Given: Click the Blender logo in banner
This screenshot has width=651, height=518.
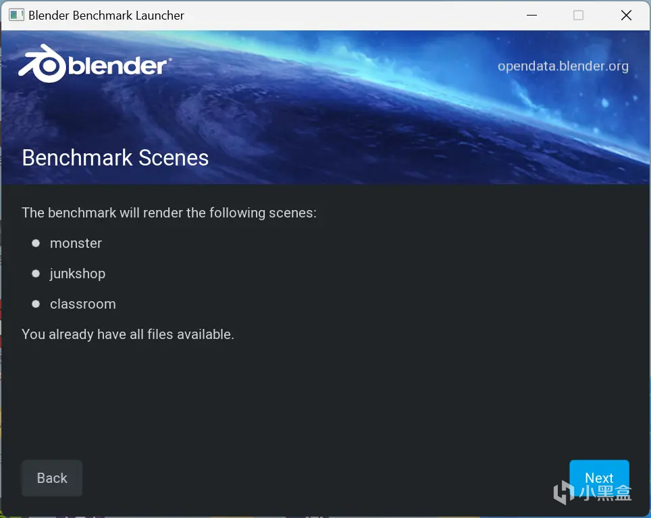Looking at the screenshot, I should [x=95, y=64].
